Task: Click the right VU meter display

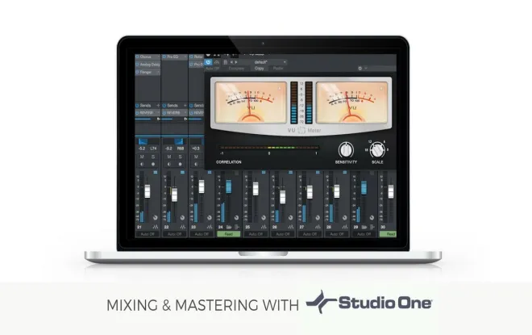Action: coord(351,102)
